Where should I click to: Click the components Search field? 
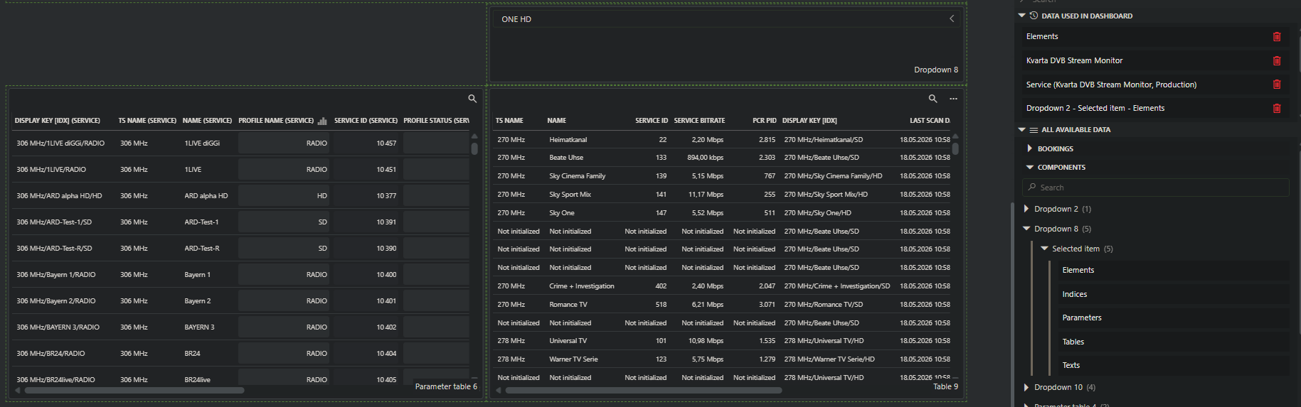click(x=1155, y=188)
